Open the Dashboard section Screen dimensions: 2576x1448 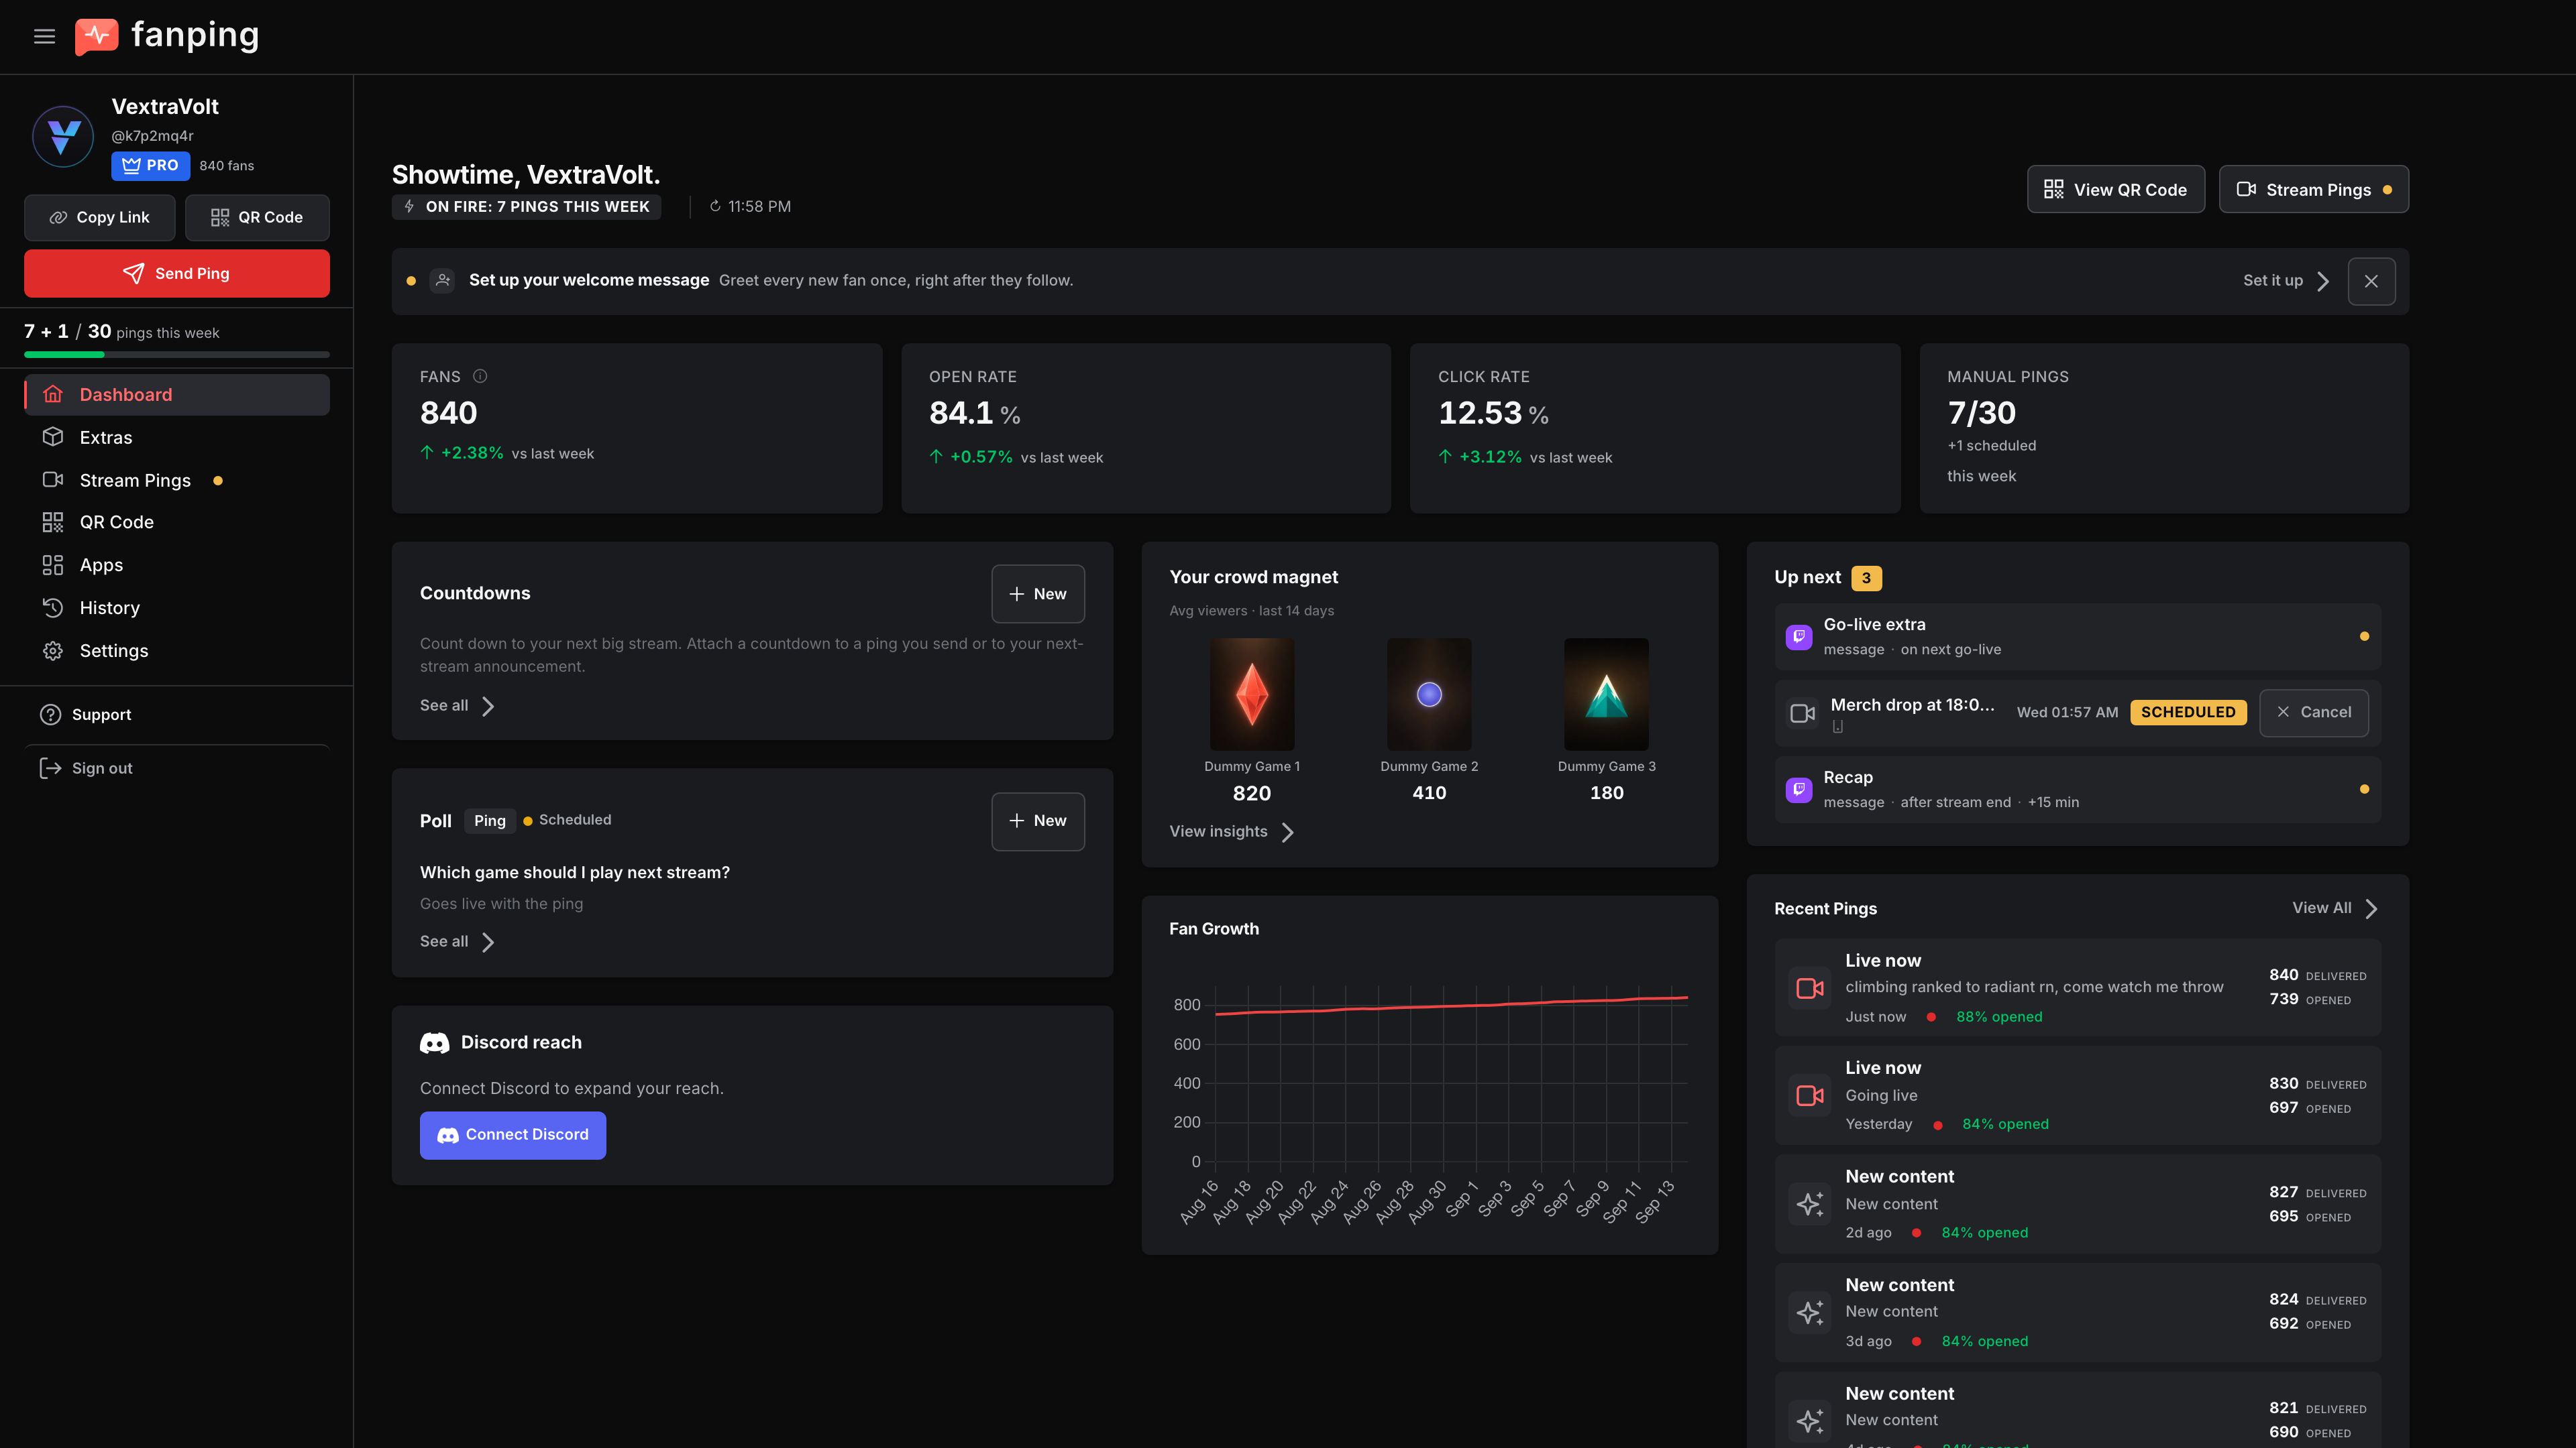pos(177,395)
